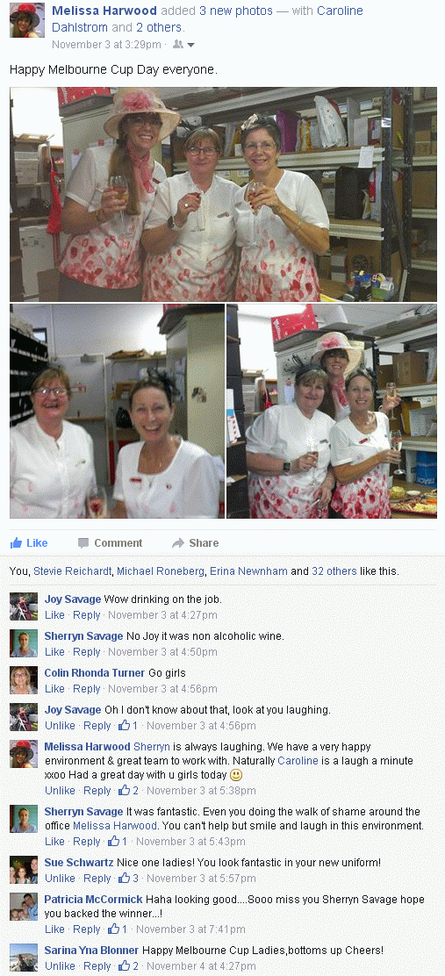The width and height of the screenshot is (445, 976).
Task: Open the audience selector dropdown arrow near the timestamp
Action: [191, 45]
